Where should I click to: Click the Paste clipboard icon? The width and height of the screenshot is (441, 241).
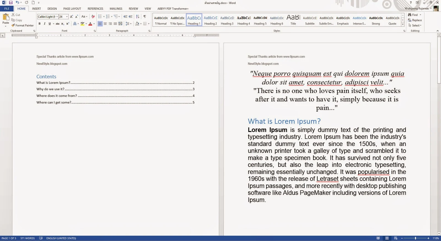point(6,17)
